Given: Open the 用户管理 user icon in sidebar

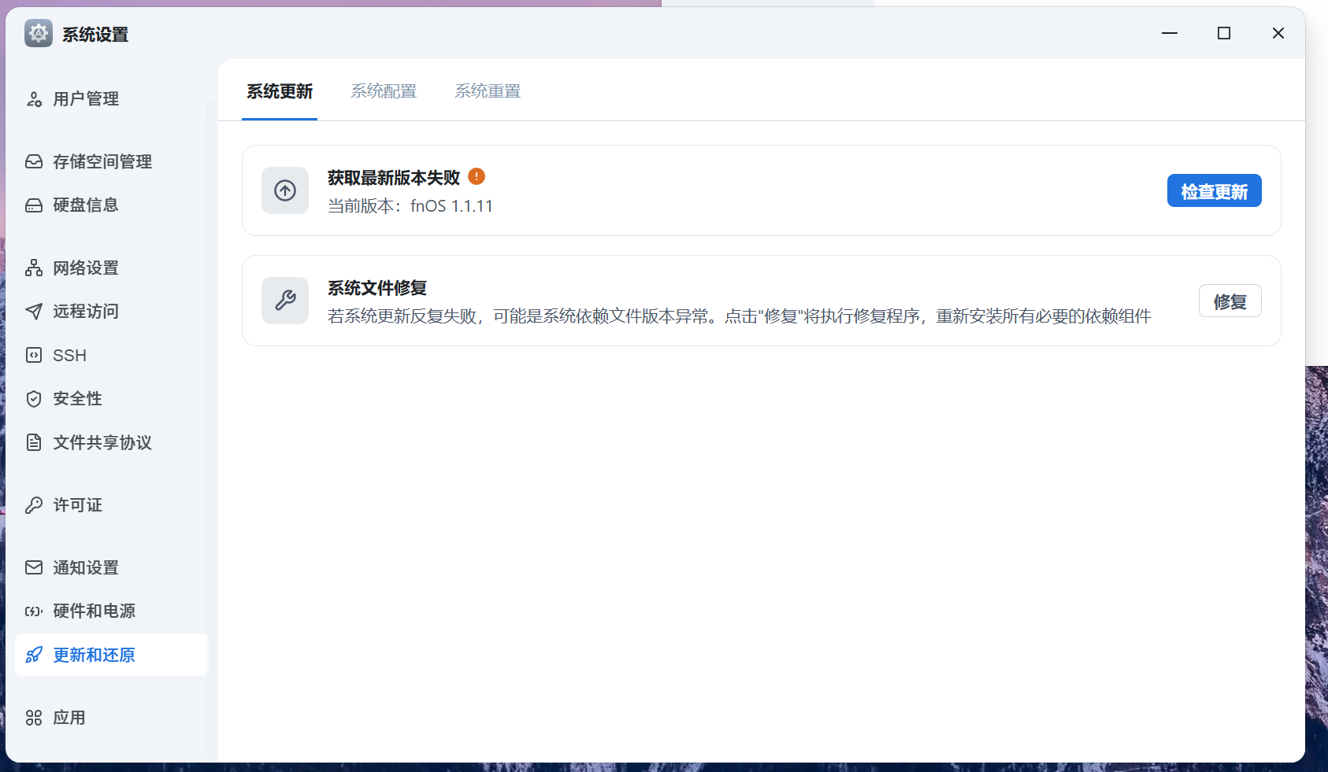Looking at the screenshot, I should (34, 99).
